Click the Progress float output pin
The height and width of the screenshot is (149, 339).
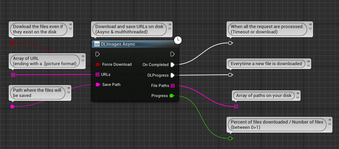pyautogui.click(x=172, y=96)
